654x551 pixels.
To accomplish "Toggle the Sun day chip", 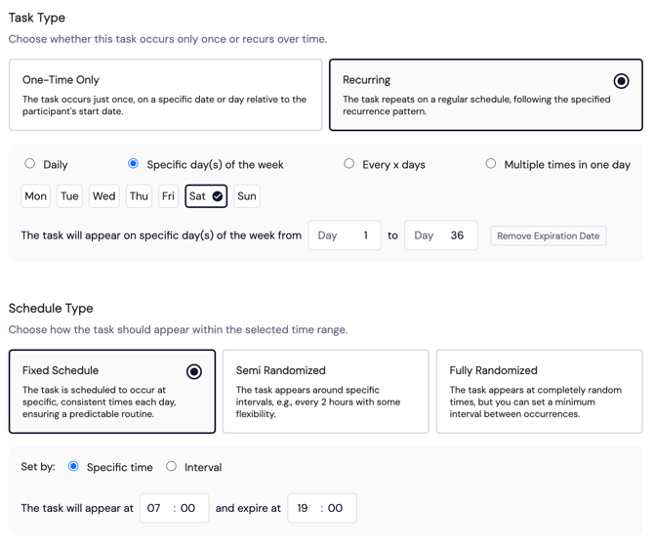I will [x=247, y=196].
